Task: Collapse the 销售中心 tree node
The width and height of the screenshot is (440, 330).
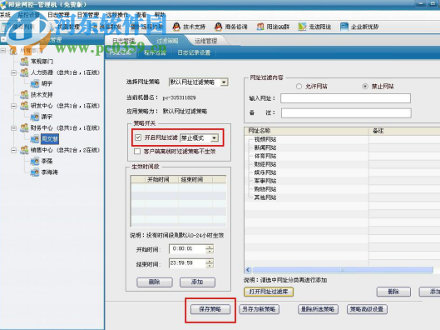Action: 13,150
